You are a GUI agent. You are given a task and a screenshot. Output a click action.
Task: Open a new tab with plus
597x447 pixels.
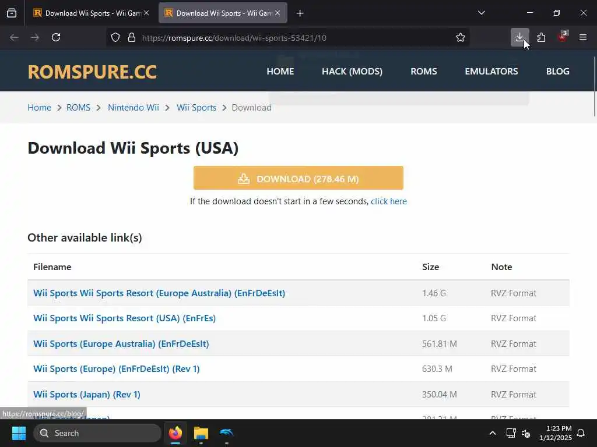tap(300, 13)
